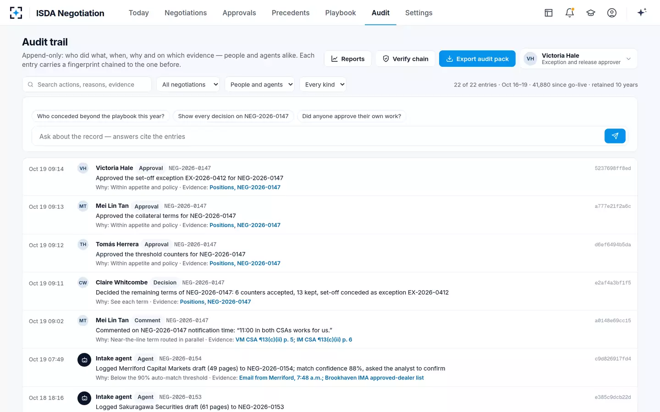Open the Precedents tab
660x412 pixels.
291,13
